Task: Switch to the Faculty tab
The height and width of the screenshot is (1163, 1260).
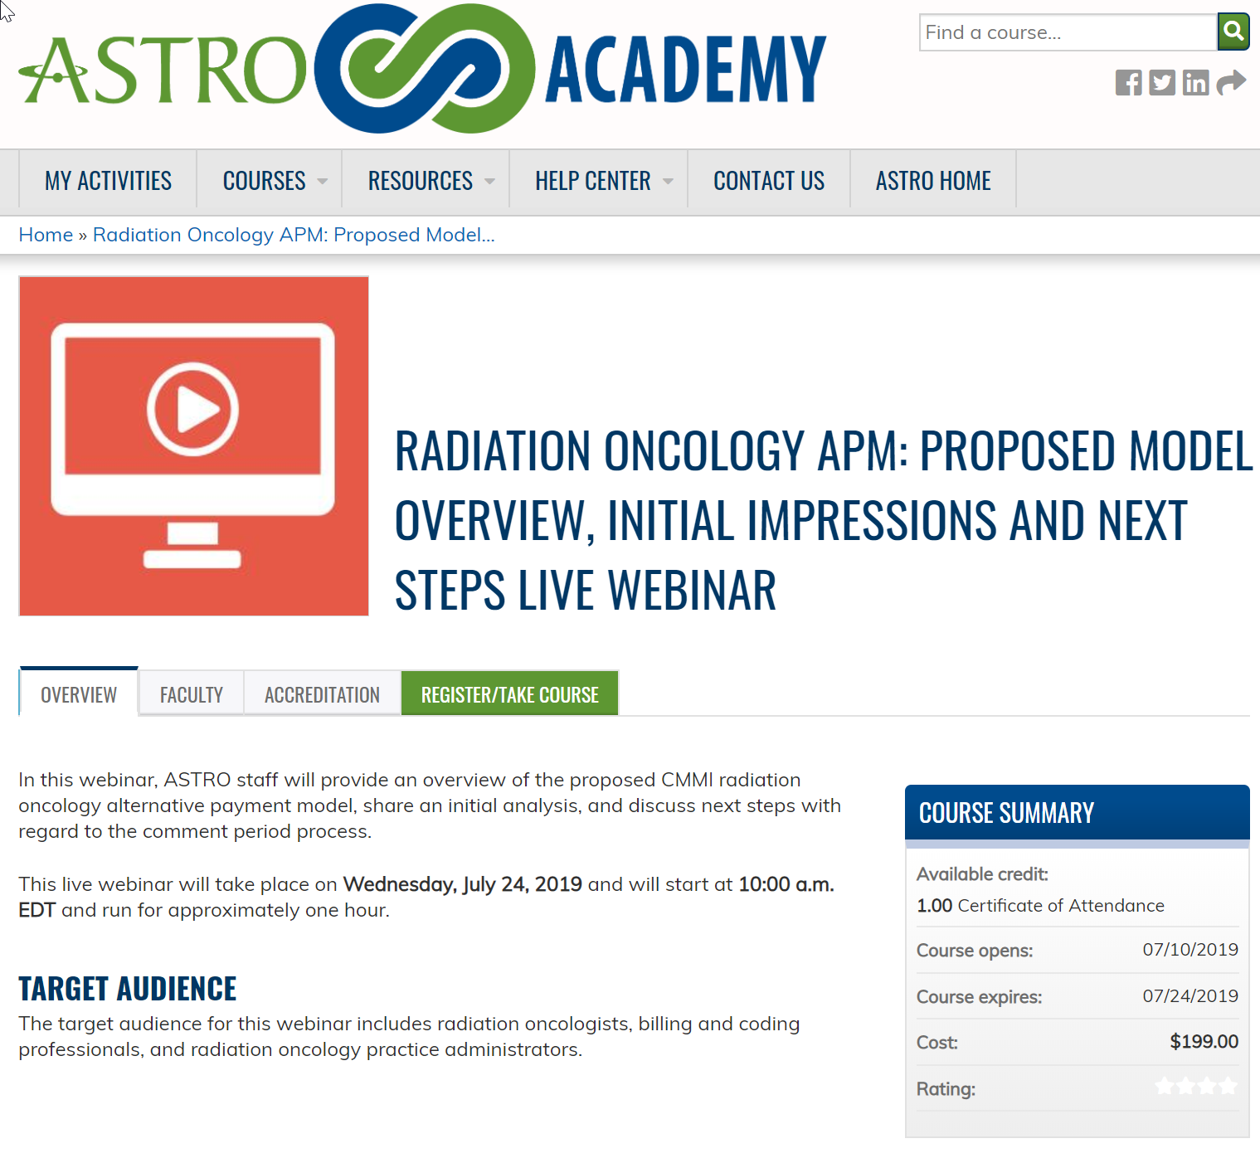Action: click(192, 694)
